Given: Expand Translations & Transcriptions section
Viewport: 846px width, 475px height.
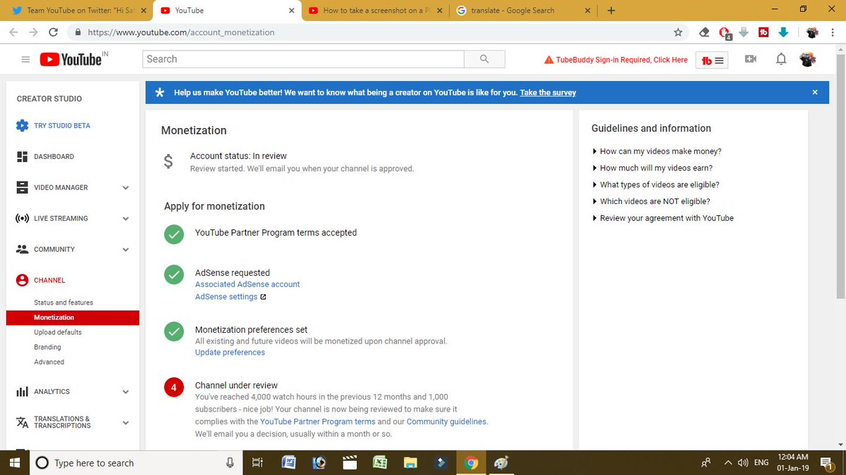Looking at the screenshot, I should click(125, 423).
